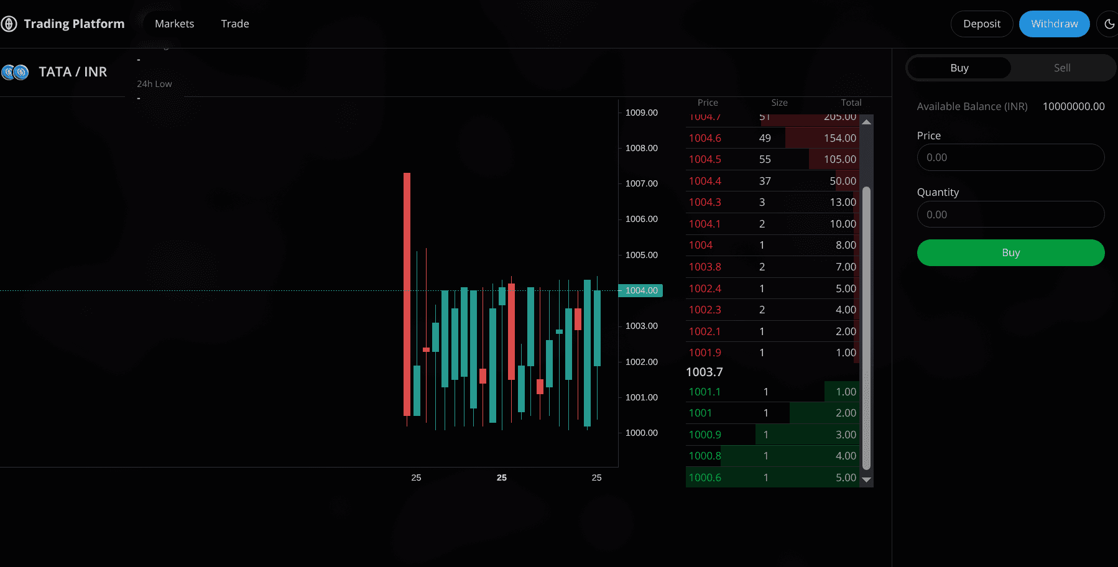Click order book scroll up arrow
The height and width of the screenshot is (567, 1118).
[x=866, y=122]
